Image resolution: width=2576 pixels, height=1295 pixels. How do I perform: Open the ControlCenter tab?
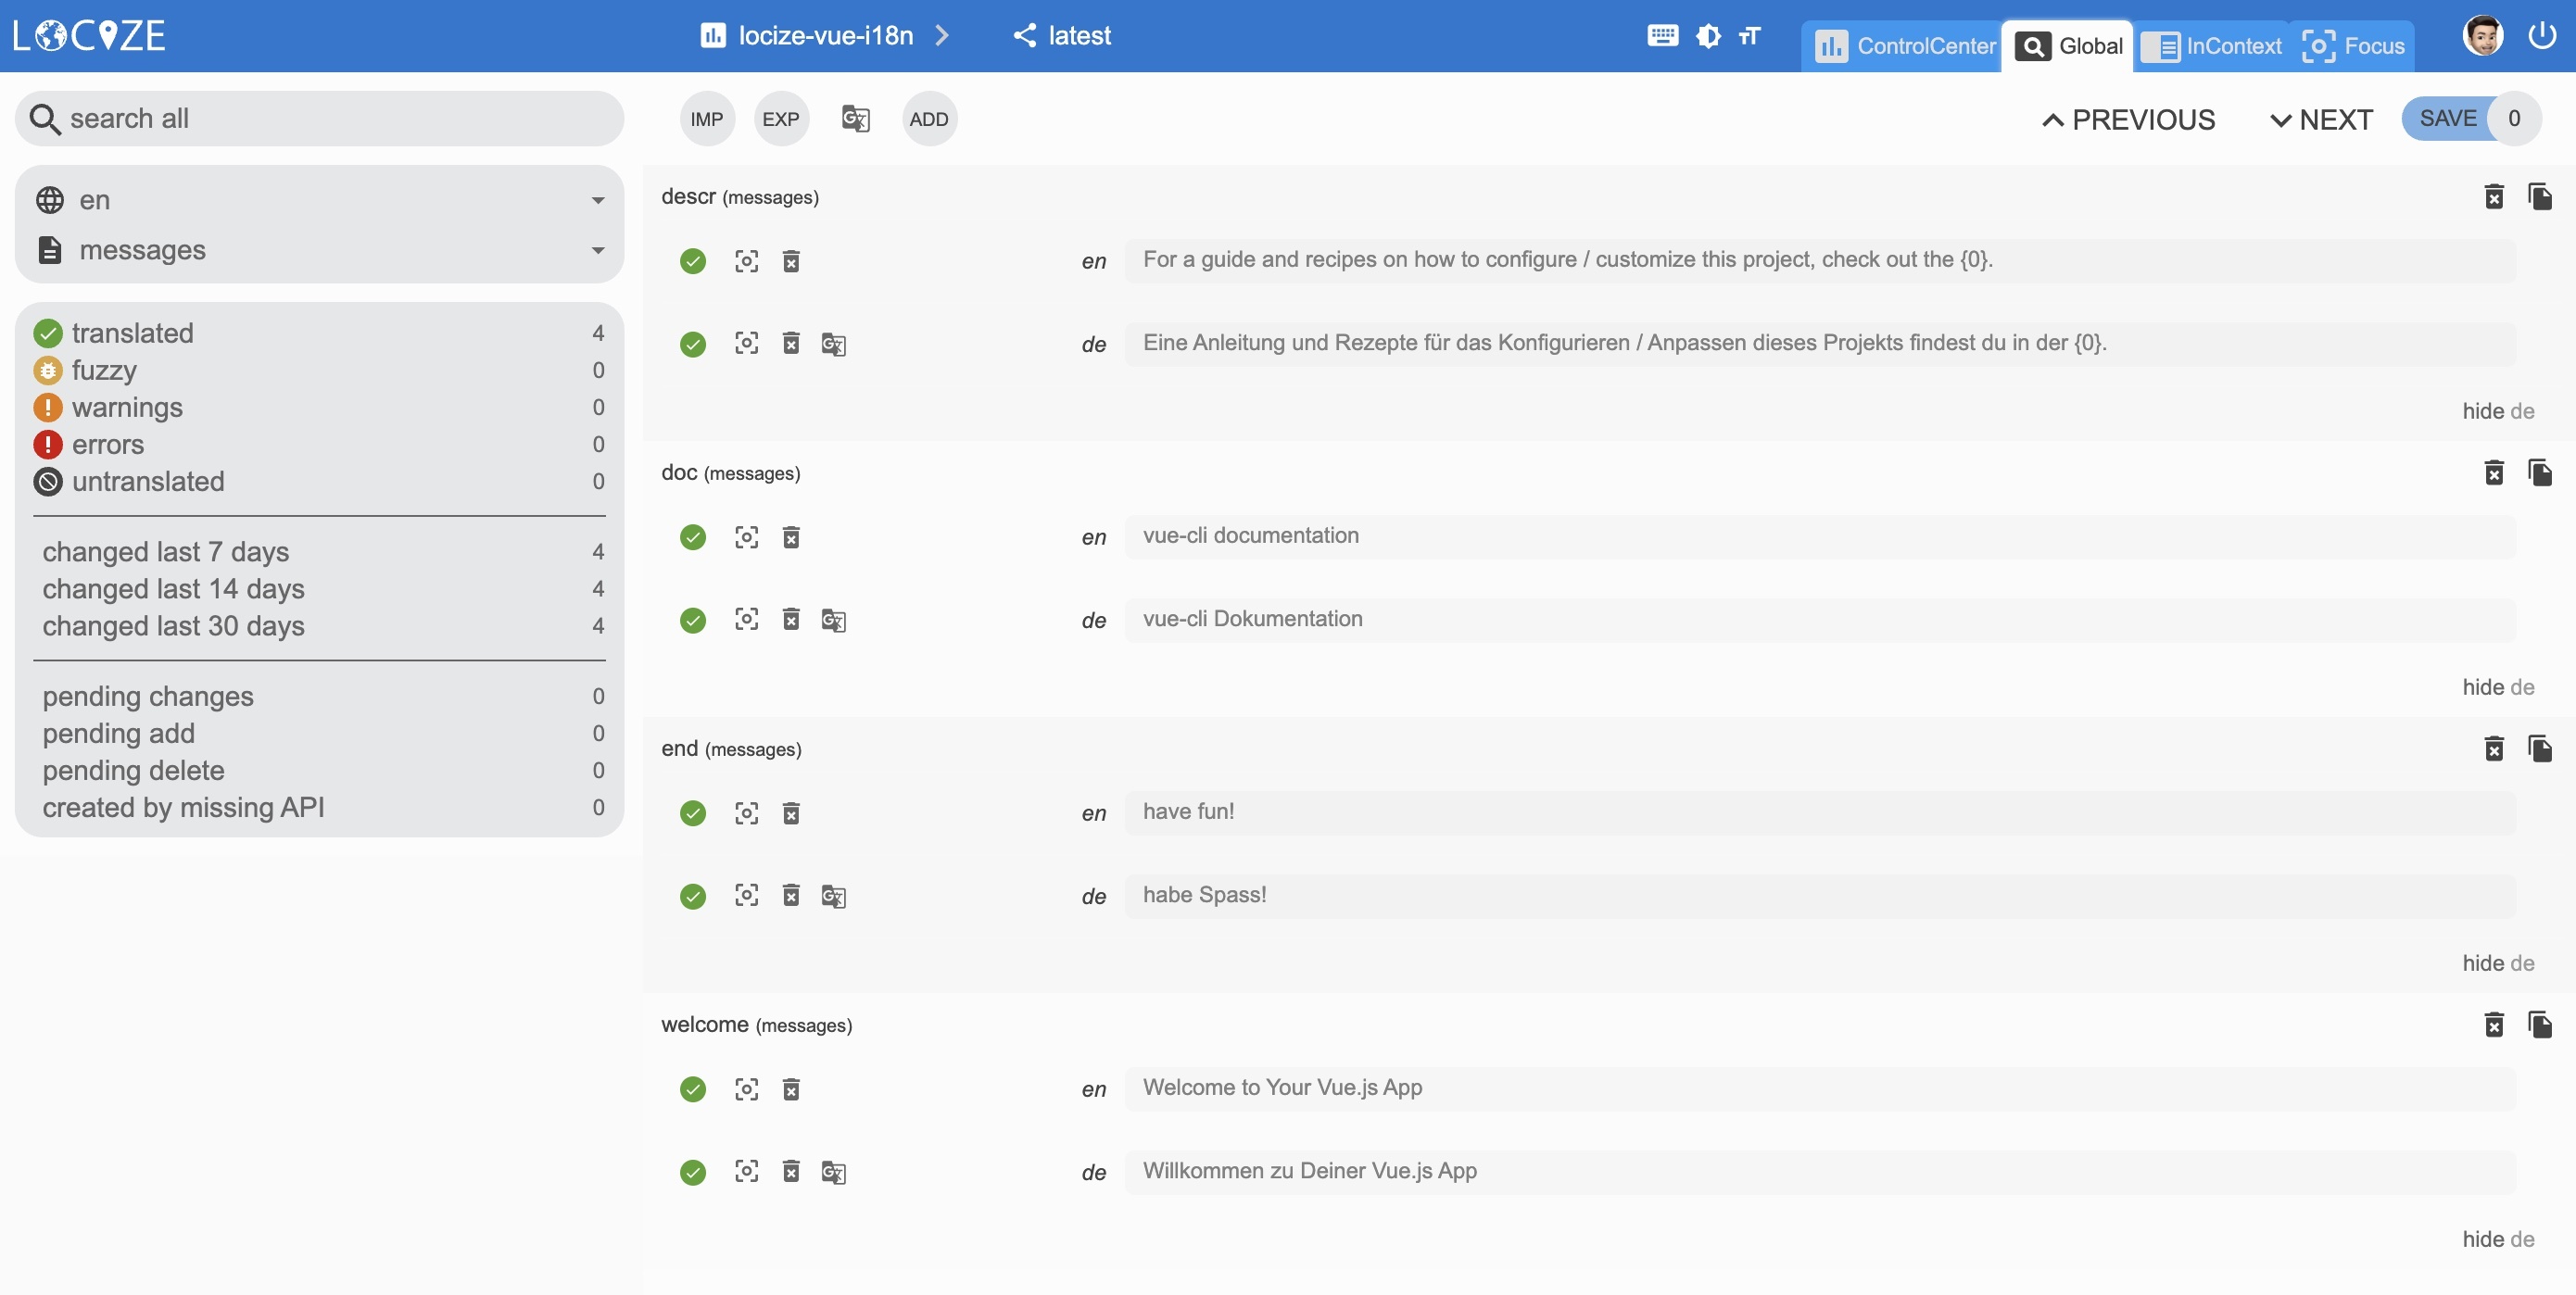pyautogui.click(x=1905, y=46)
